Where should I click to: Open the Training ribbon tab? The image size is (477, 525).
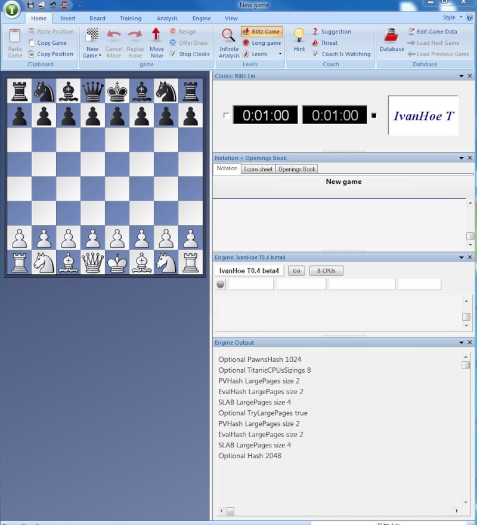[x=131, y=19]
